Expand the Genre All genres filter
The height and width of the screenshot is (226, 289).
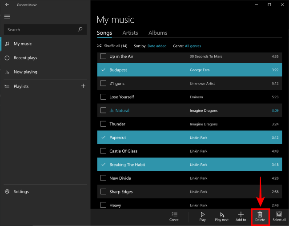[x=193, y=46]
